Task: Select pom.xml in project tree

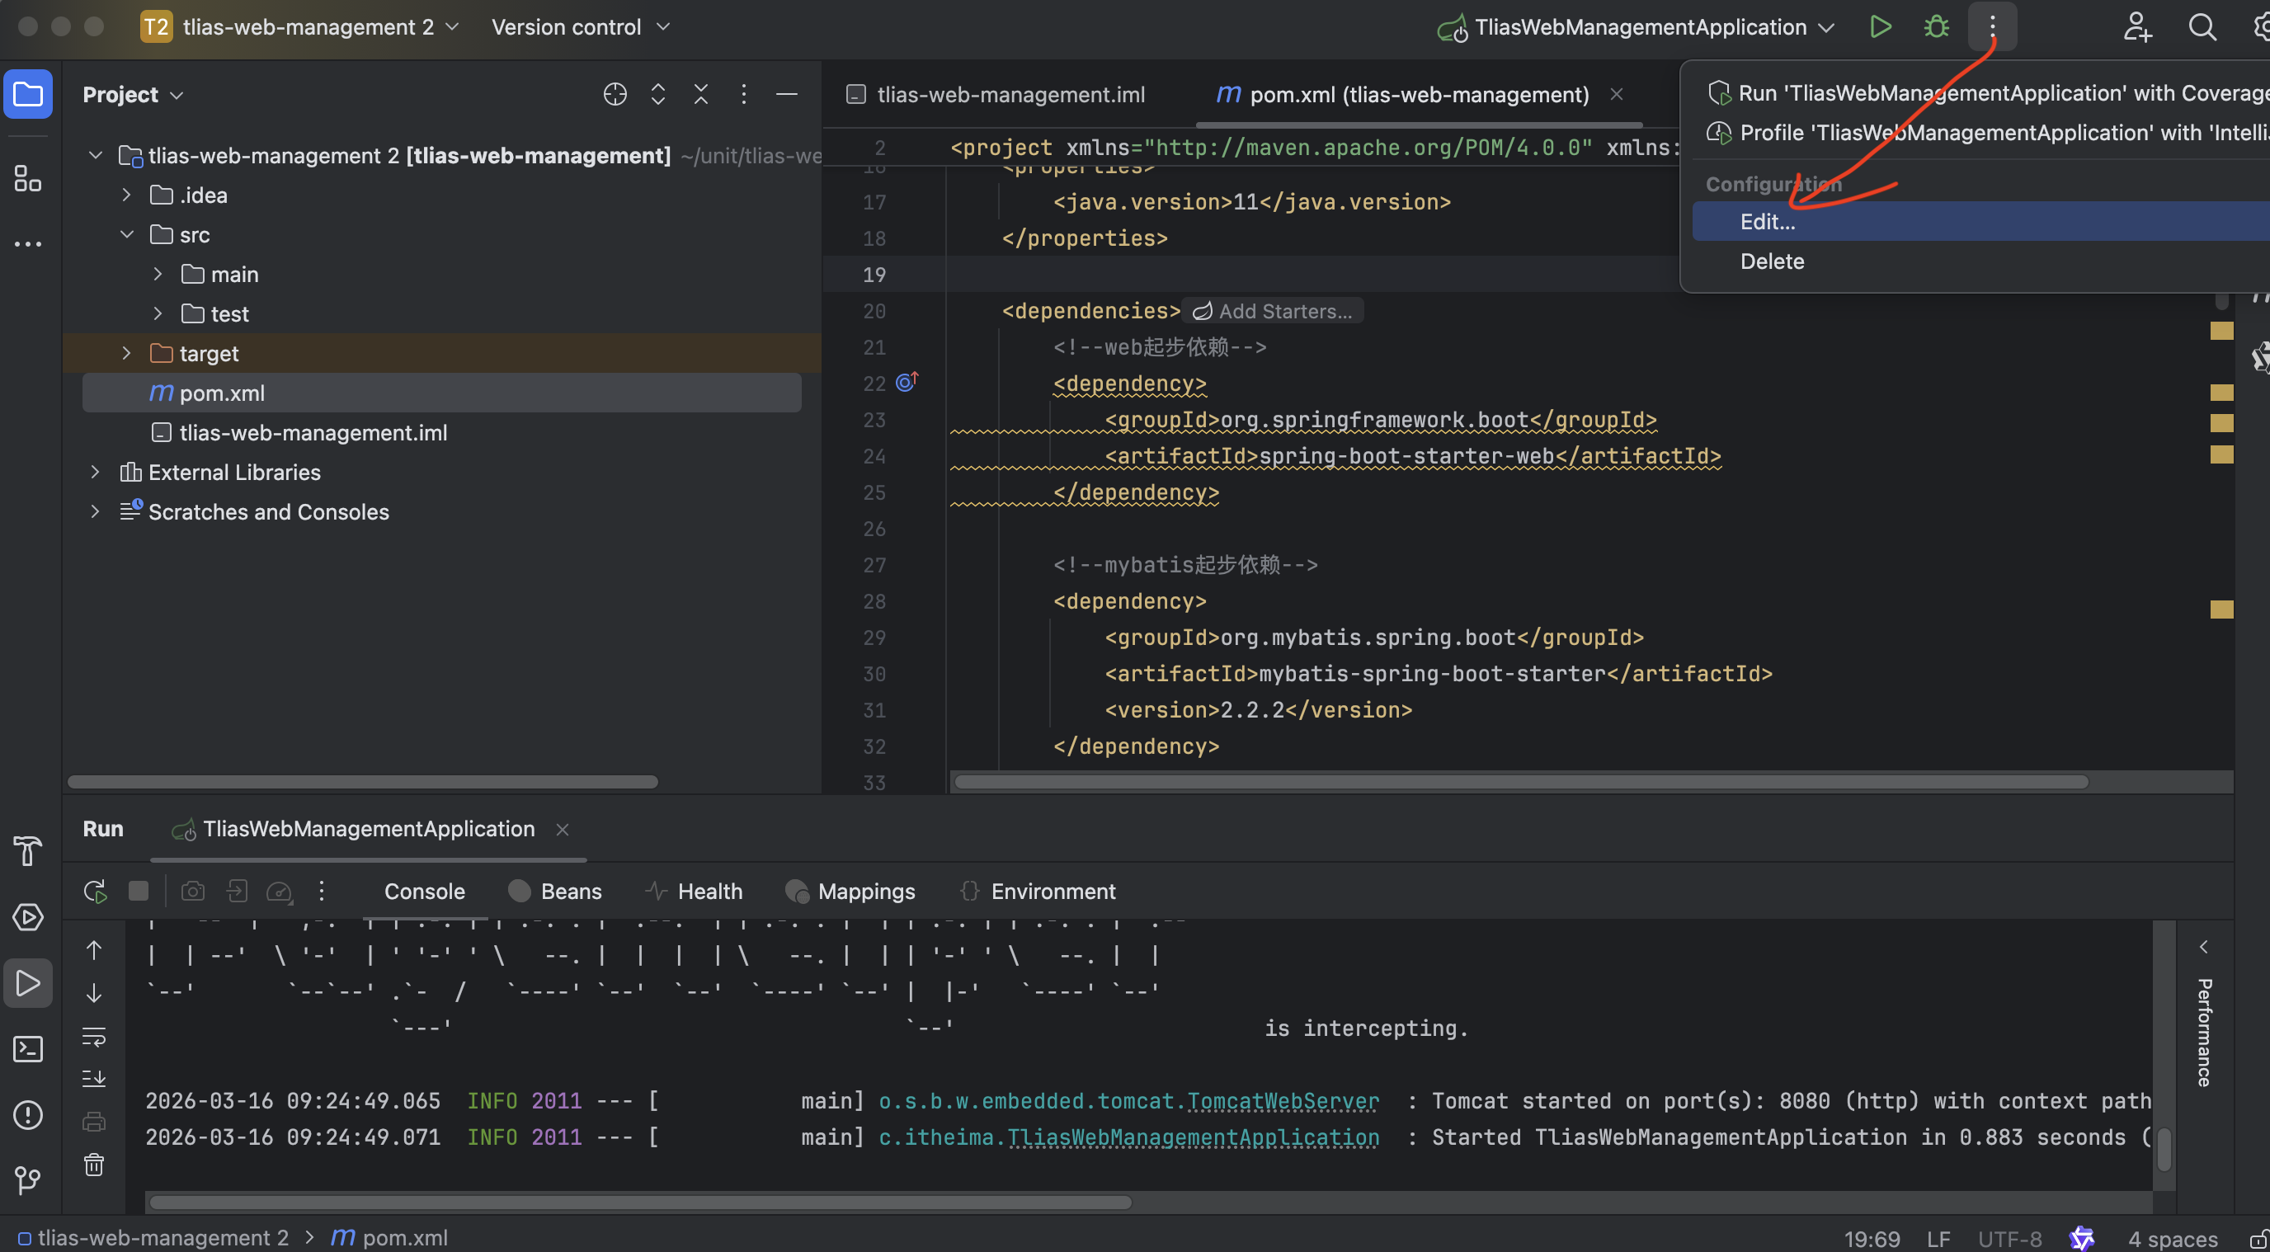Action: [441, 393]
